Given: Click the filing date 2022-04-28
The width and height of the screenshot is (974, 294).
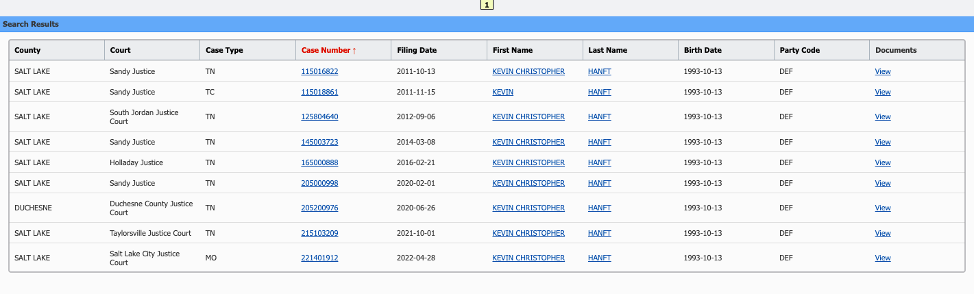Looking at the screenshot, I should 416,258.
